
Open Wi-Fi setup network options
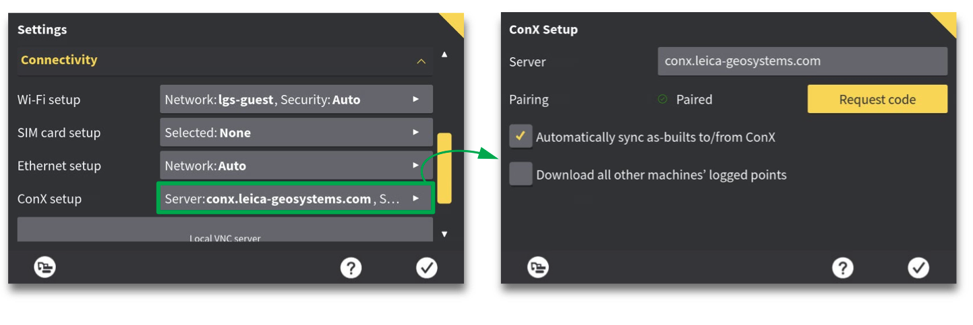(x=296, y=100)
